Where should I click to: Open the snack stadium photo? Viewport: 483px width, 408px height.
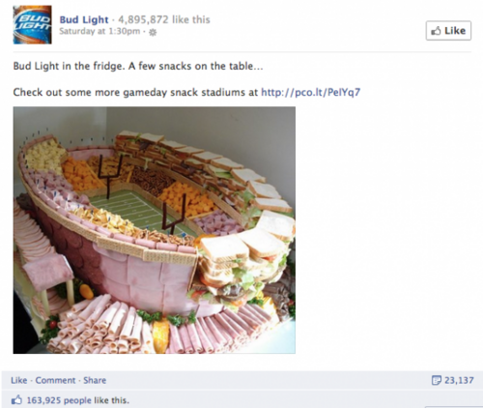click(x=155, y=230)
